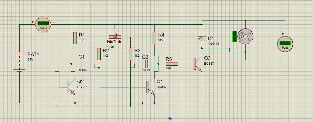
Task: Select the Amps ammeter instrument
Action: coord(43,24)
